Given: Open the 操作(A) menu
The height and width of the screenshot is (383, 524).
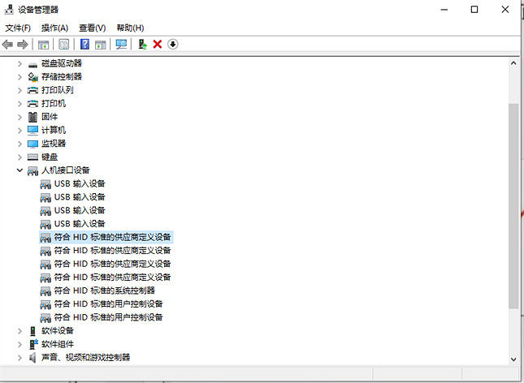Looking at the screenshot, I should 54,28.
